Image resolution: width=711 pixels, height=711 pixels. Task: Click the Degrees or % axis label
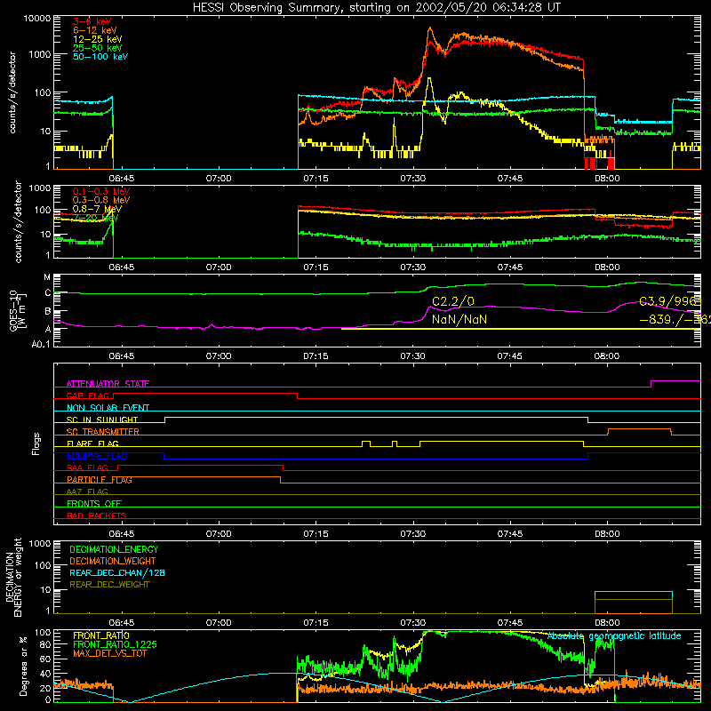[x=23, y=666]
